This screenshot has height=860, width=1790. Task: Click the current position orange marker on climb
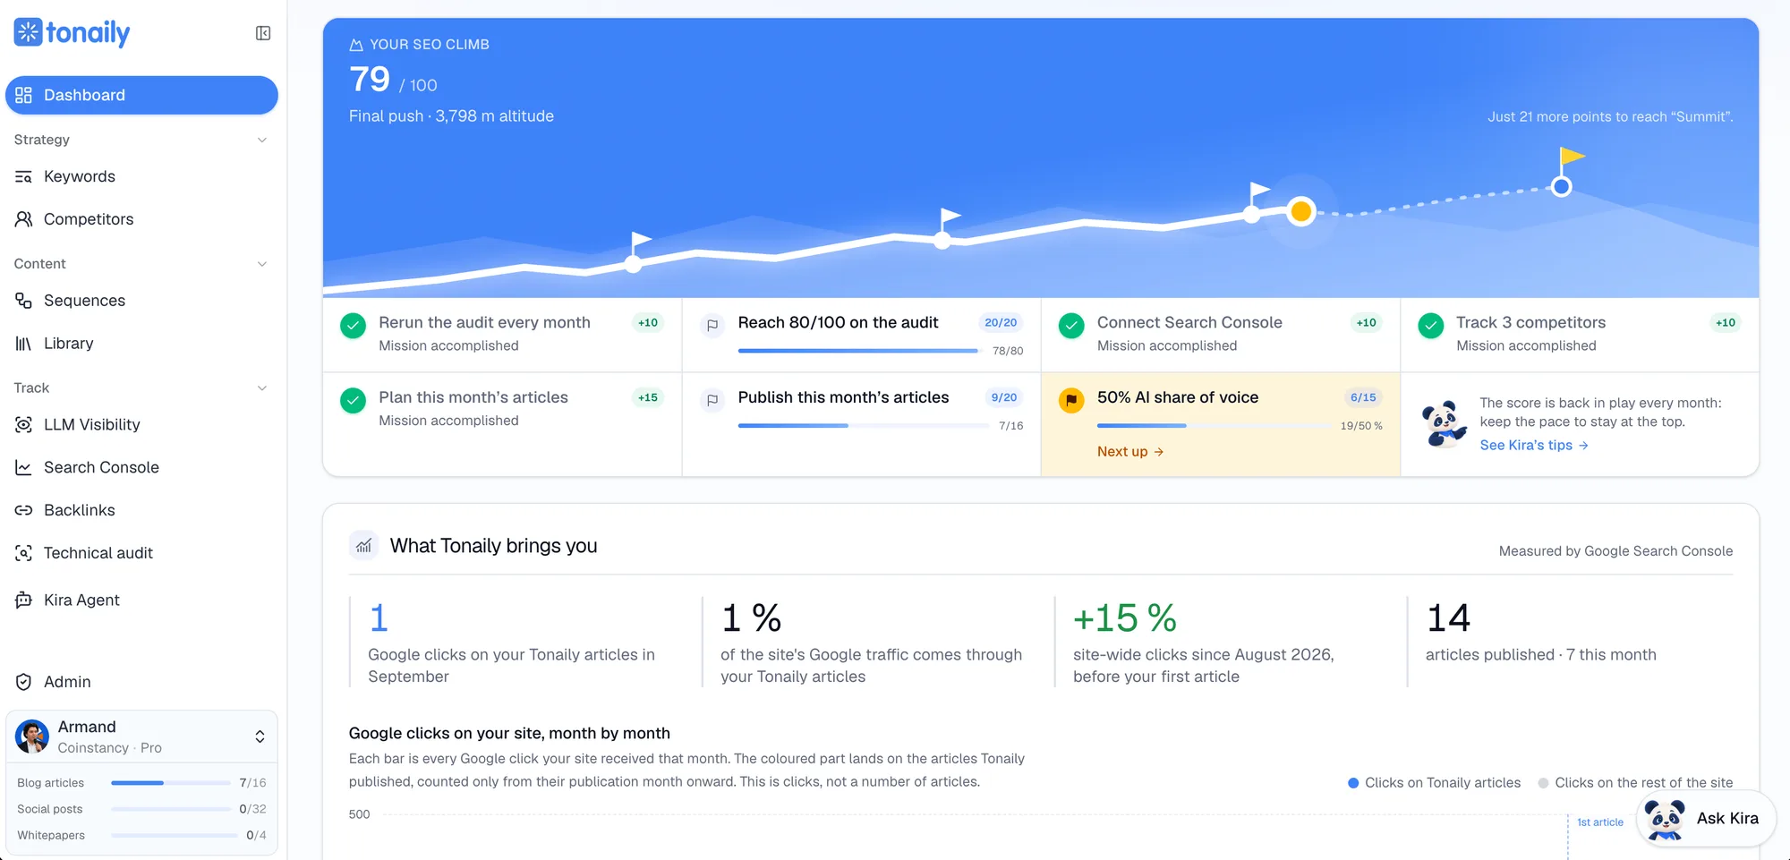pyautogui.click(x=1300, y=211)
